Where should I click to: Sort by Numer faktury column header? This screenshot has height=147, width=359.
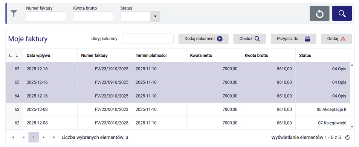coord(105,56)
